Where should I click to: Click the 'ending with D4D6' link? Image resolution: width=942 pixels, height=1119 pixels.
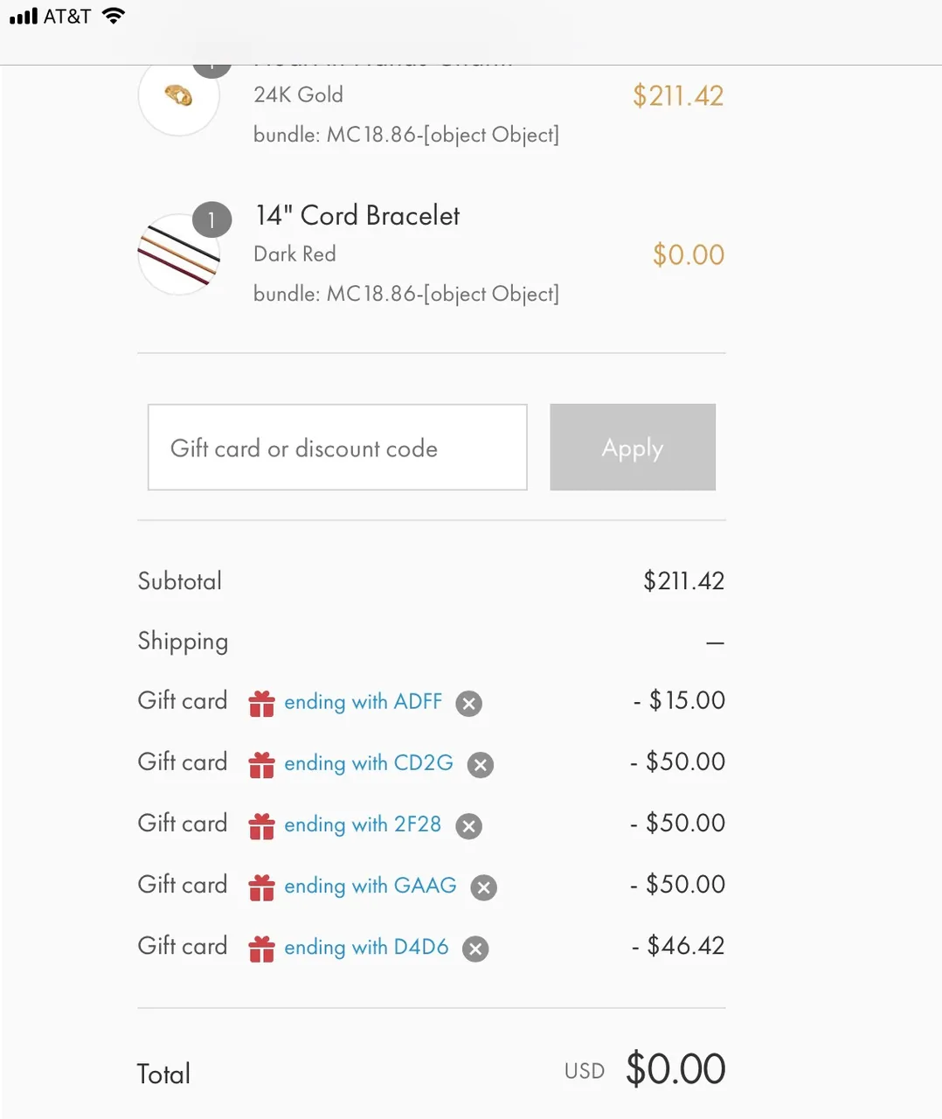(x=366, y=947)
